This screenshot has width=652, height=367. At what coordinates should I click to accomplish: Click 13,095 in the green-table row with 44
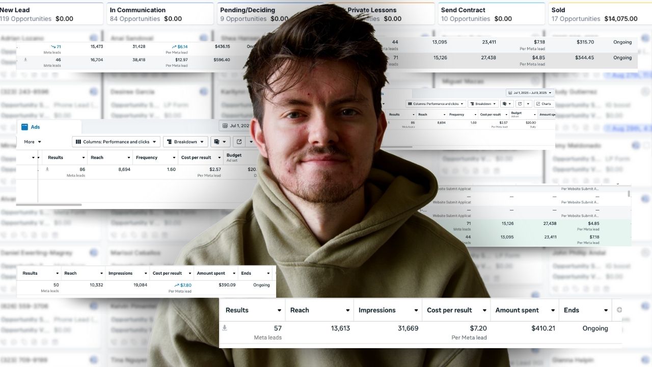507,237
